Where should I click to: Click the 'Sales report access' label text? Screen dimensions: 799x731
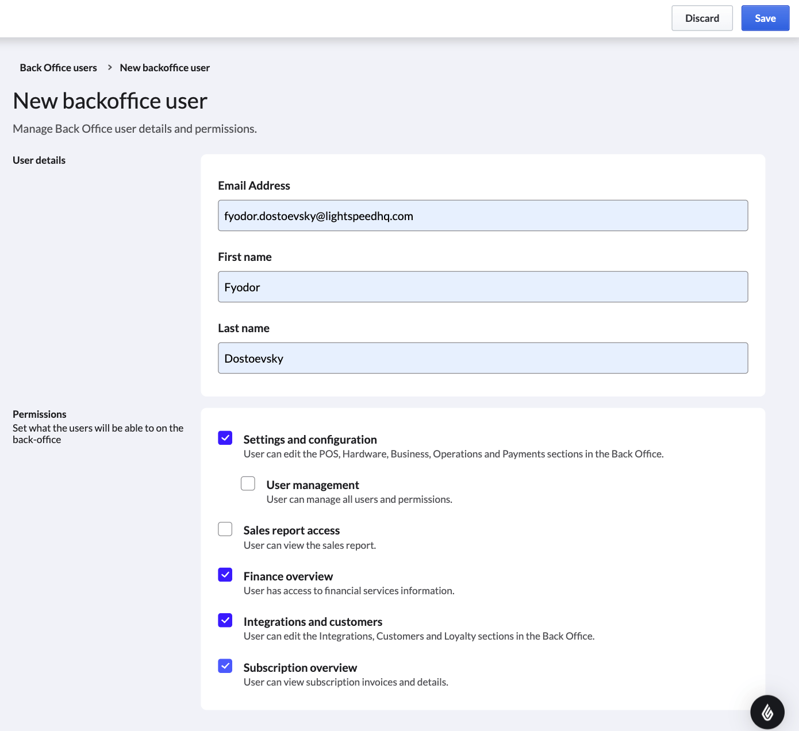click(x=291, y=530)
